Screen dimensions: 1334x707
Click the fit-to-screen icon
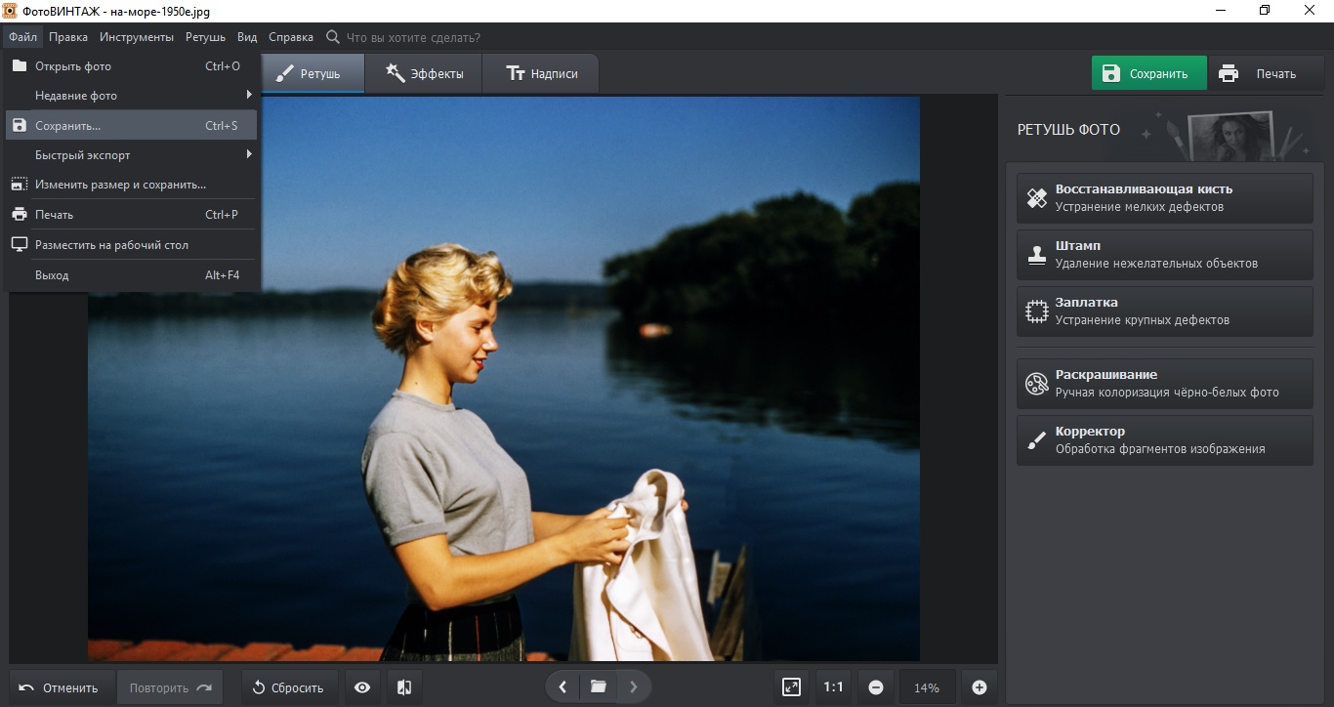(x=791, y=687)
